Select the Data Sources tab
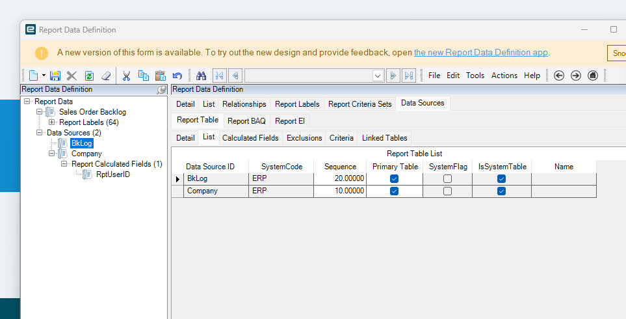 point(423,103)
